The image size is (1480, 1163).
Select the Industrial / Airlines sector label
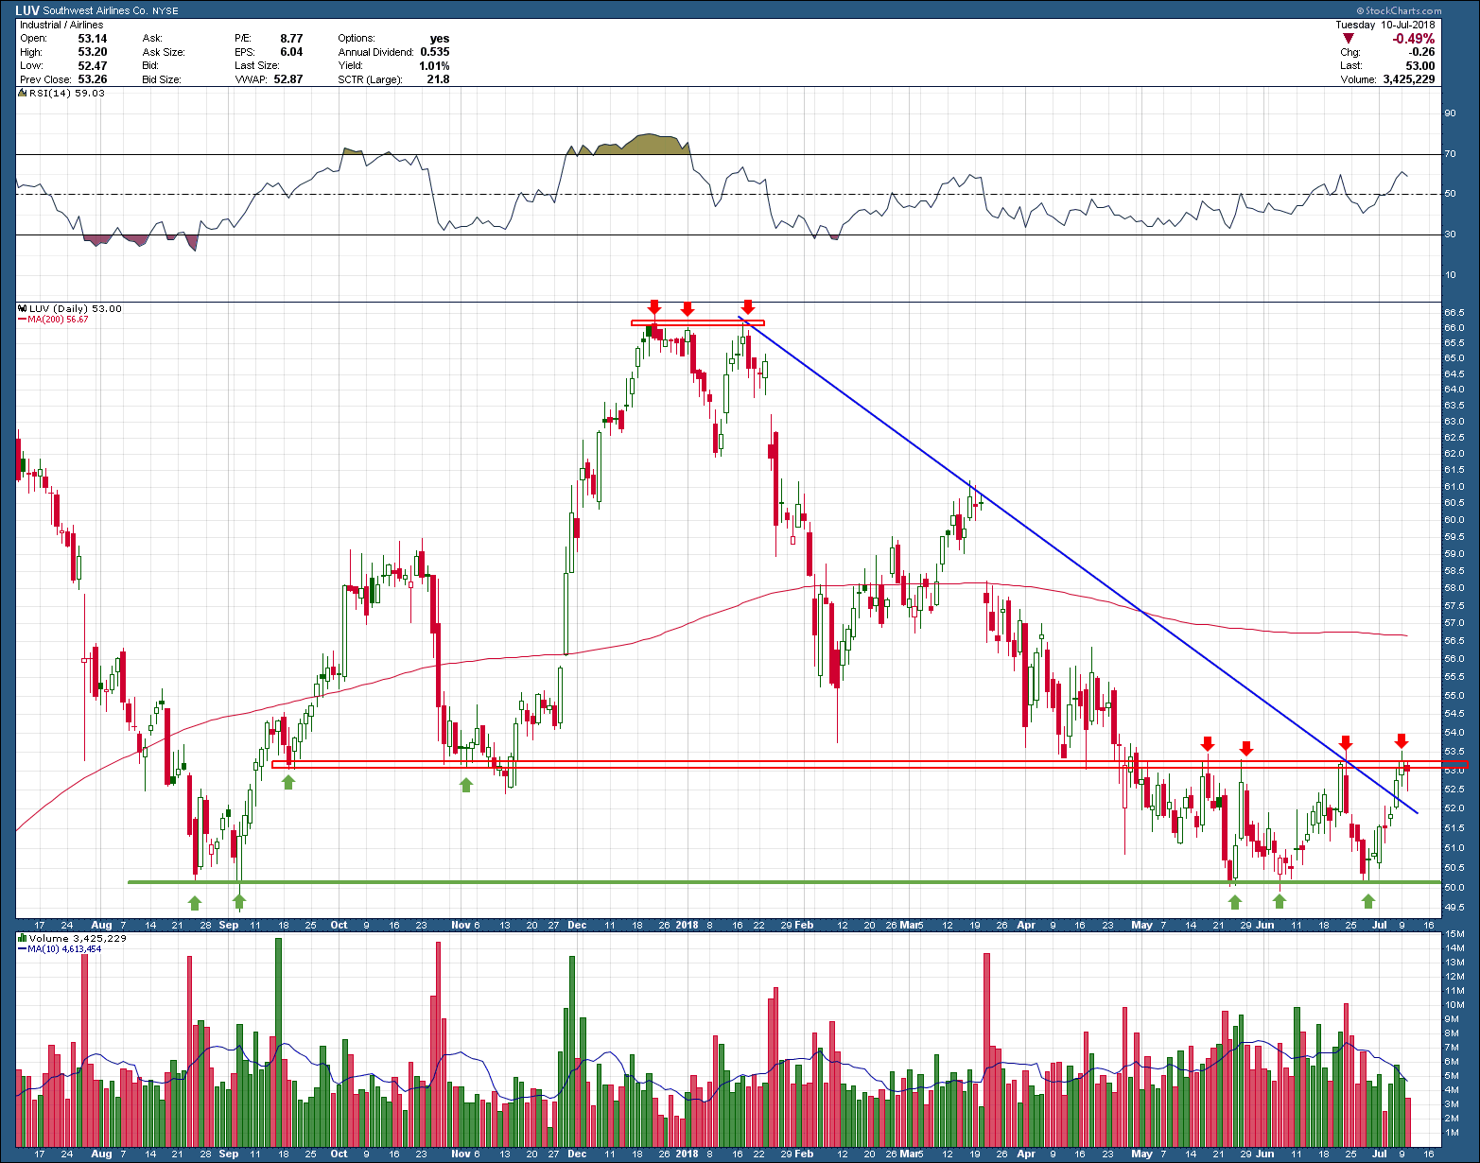[61, 25]
